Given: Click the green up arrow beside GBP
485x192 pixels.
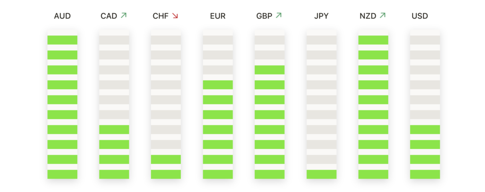Looking at the screenshot, I should [278, 15].
